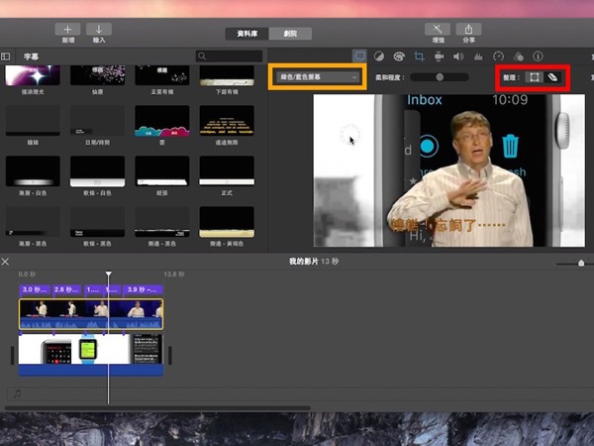Click the Enhance (增強) magic wand button
594x446 pixels.
[x=437, y=30]
